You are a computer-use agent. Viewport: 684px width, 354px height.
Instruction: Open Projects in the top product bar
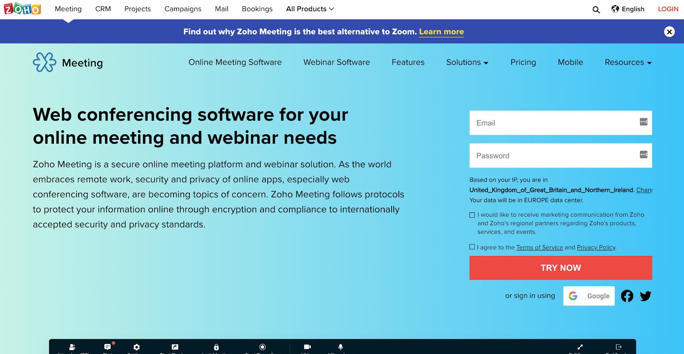coord(138,9)
